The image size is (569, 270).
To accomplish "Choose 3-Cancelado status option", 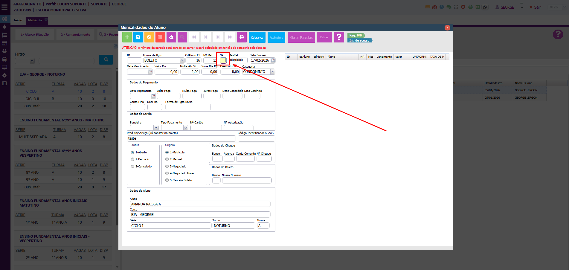I will 132,167.
